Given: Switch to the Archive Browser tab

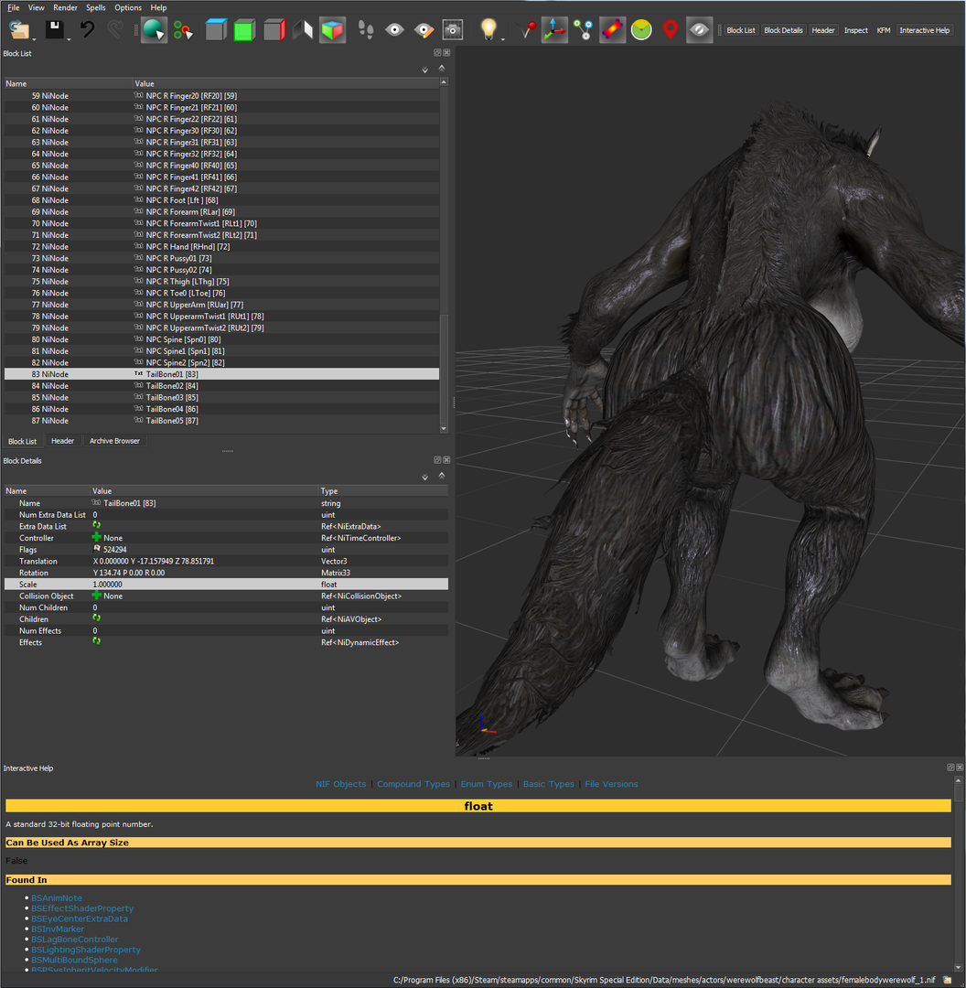Looking at the screenshot, I should coord(114,441).
